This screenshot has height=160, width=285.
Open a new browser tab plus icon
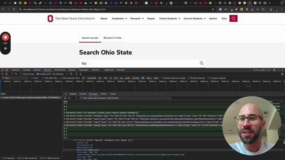270,3
